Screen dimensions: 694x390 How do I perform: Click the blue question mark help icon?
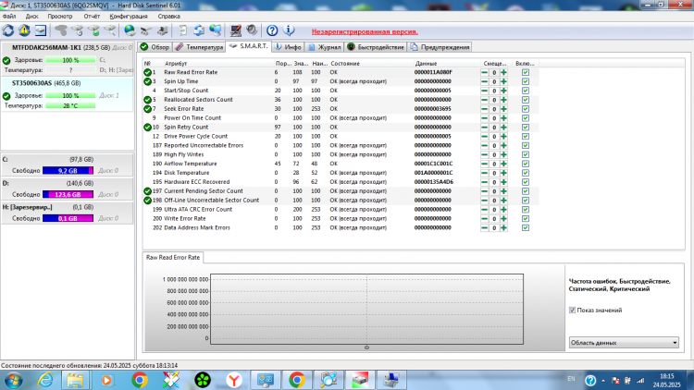[x=272, y=30]
